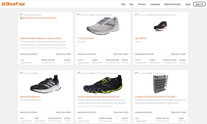This screenshot has width=207, height=124.
Task: Click gray running shoe image
Action: click(103, 26)
